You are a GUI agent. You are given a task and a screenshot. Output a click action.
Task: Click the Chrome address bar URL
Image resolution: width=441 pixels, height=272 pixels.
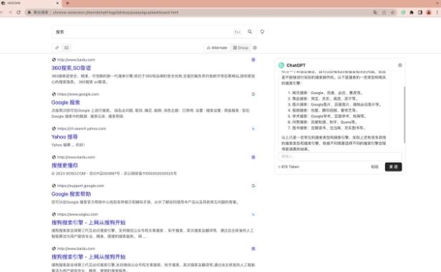pos(115,12)
